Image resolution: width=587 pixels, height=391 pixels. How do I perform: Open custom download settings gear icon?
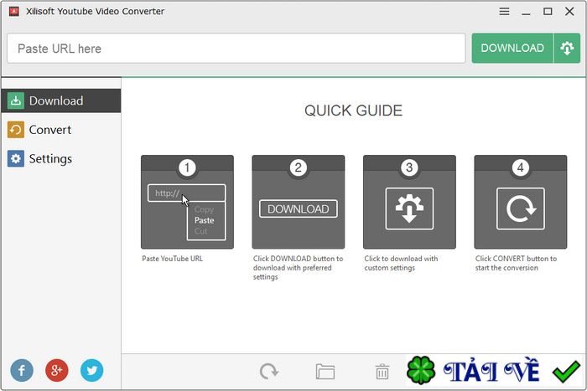[567, 49]
